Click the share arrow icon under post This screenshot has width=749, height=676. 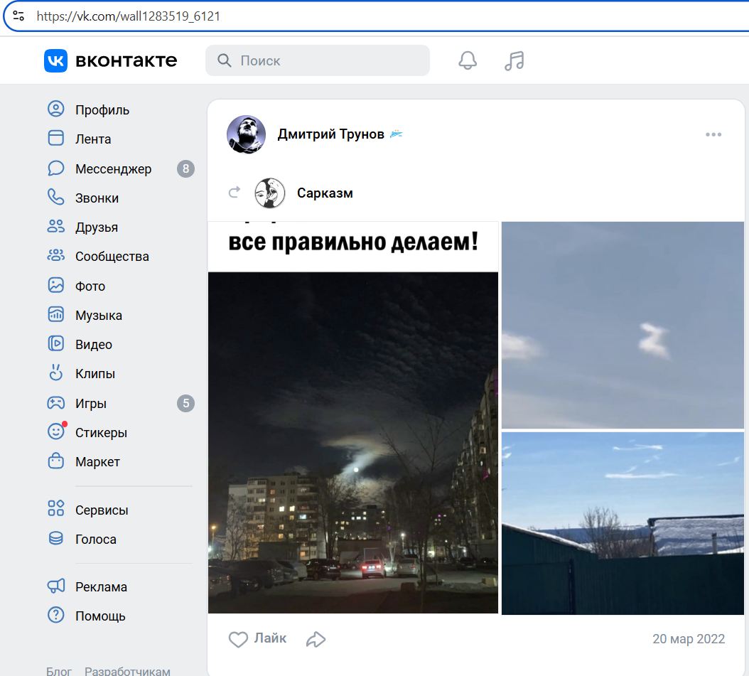[x=316, y=640]
